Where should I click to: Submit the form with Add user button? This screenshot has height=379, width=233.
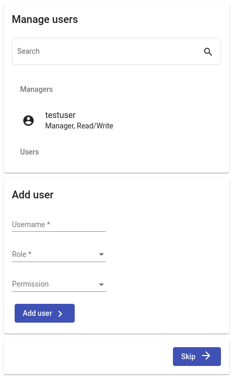(44, 313)
